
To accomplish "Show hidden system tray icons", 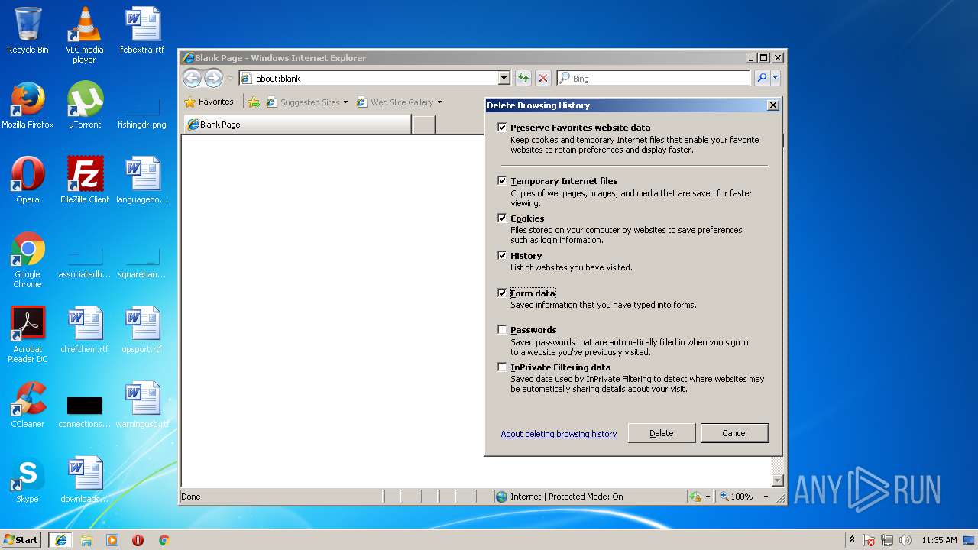I will [853, 540].
